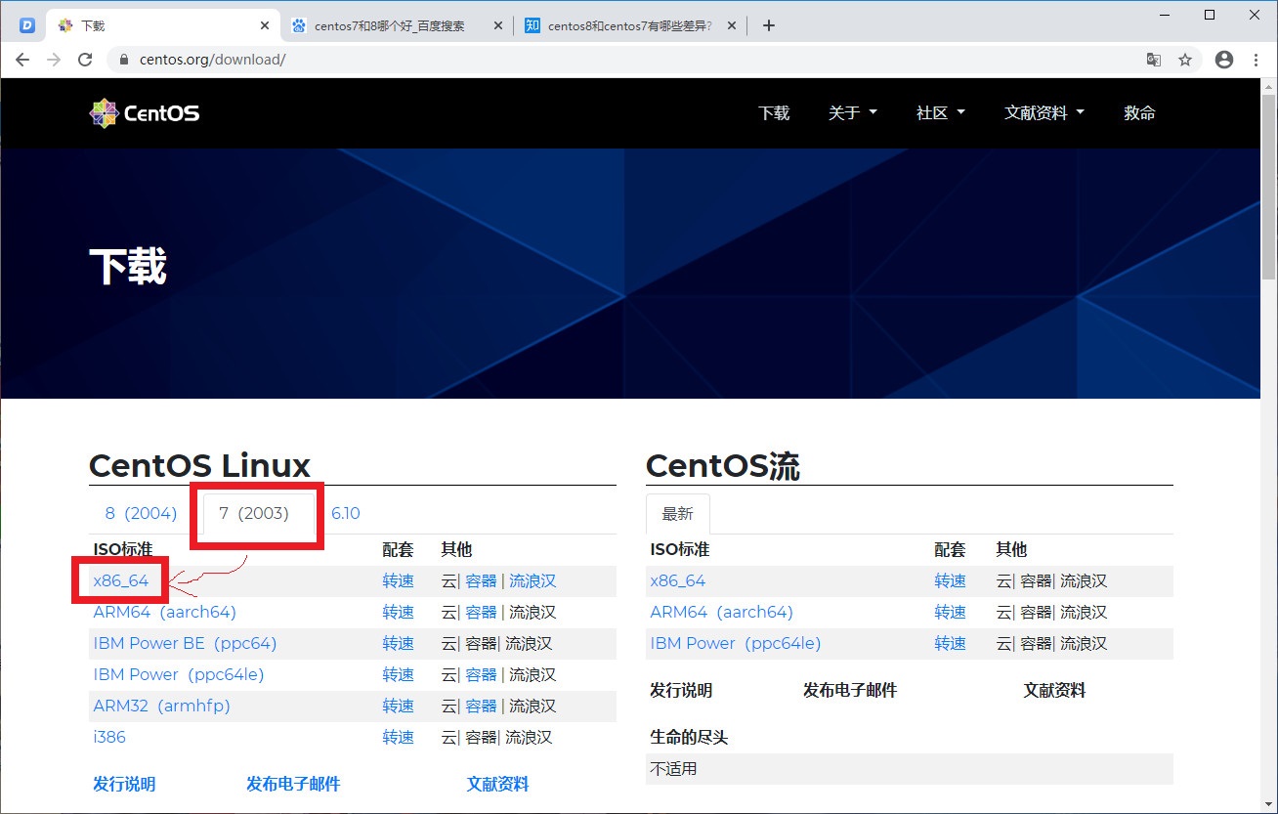Click the padlock site info icon

coord(124,60)
